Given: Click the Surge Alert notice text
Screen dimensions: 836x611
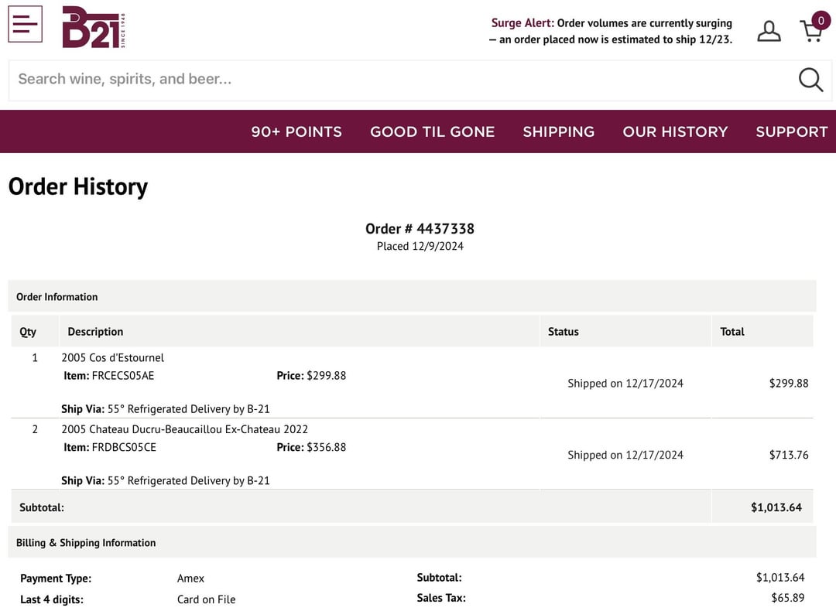Looking at the screenshot, I should [611, 31].
